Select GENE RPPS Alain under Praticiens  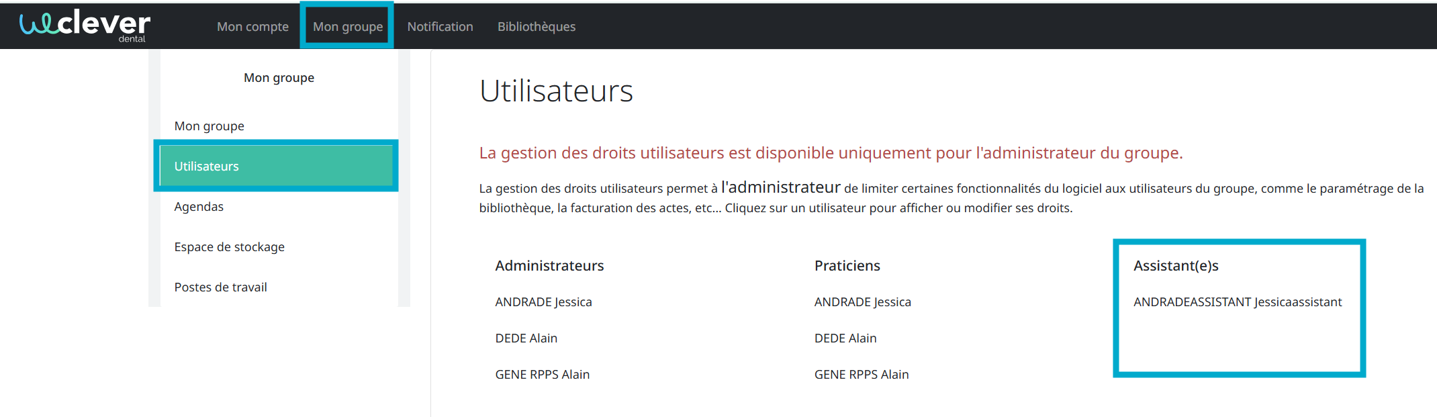point(861,375)
